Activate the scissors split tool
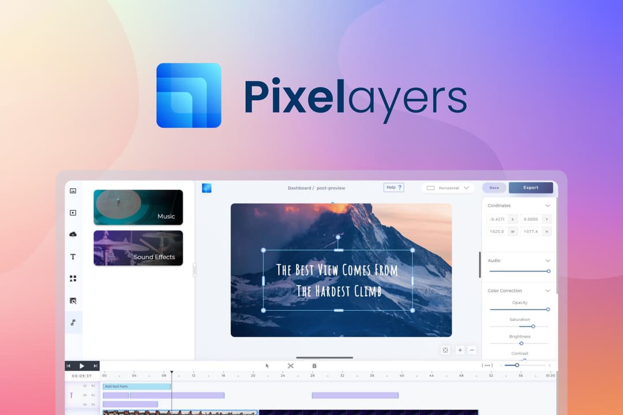Screen dimensions: 623x415 [x=291, y=366]
